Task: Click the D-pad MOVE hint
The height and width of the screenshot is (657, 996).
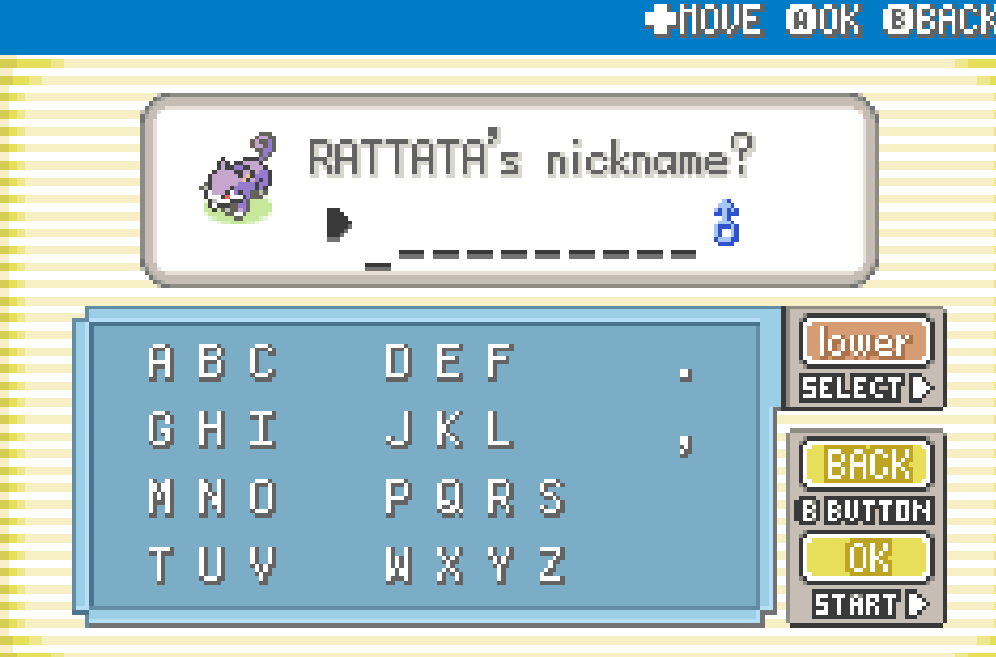Action: click(x=704, y=20)
